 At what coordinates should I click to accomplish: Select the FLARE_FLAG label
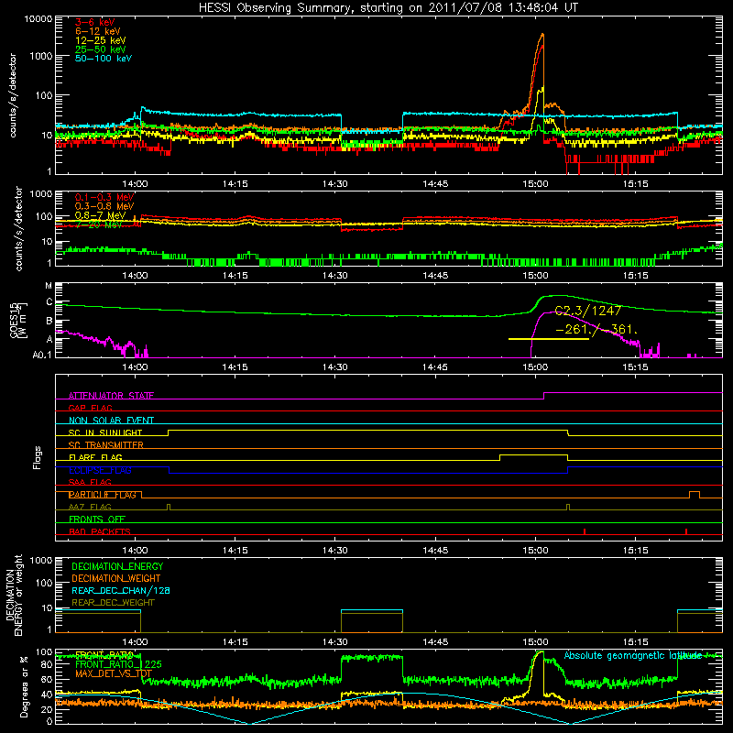pyautogui.click(x=95, y=457)
